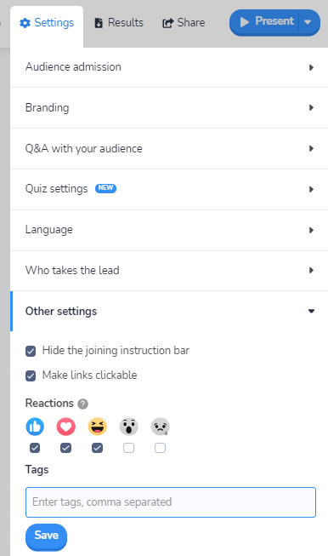Switch to the Share tab
Image resolution: width=328 pixels, height=556 pixels.
coord(184,23)
